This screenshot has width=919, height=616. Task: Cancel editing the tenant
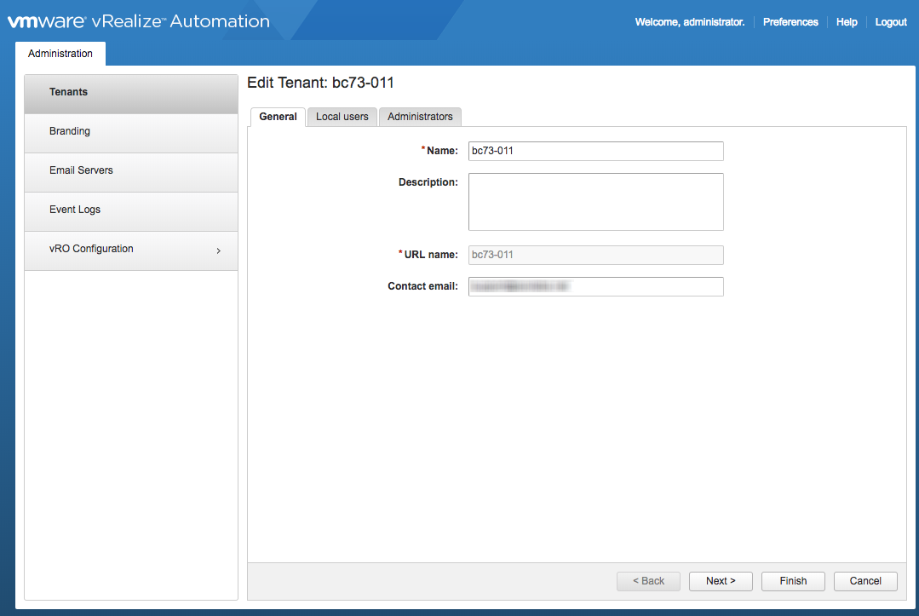coord(865,581)
